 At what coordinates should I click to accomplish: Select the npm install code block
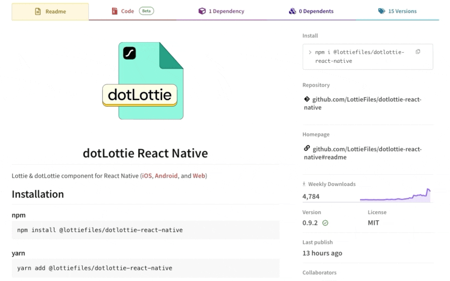click(146, 230)
